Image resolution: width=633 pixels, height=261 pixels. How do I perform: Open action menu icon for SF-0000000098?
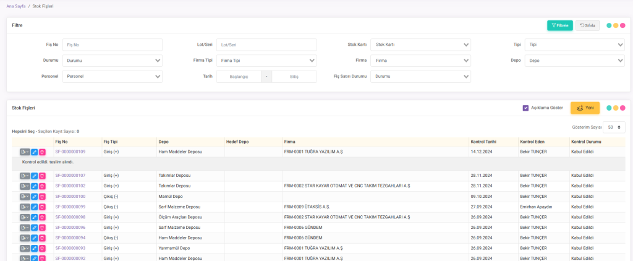[25, 217]
